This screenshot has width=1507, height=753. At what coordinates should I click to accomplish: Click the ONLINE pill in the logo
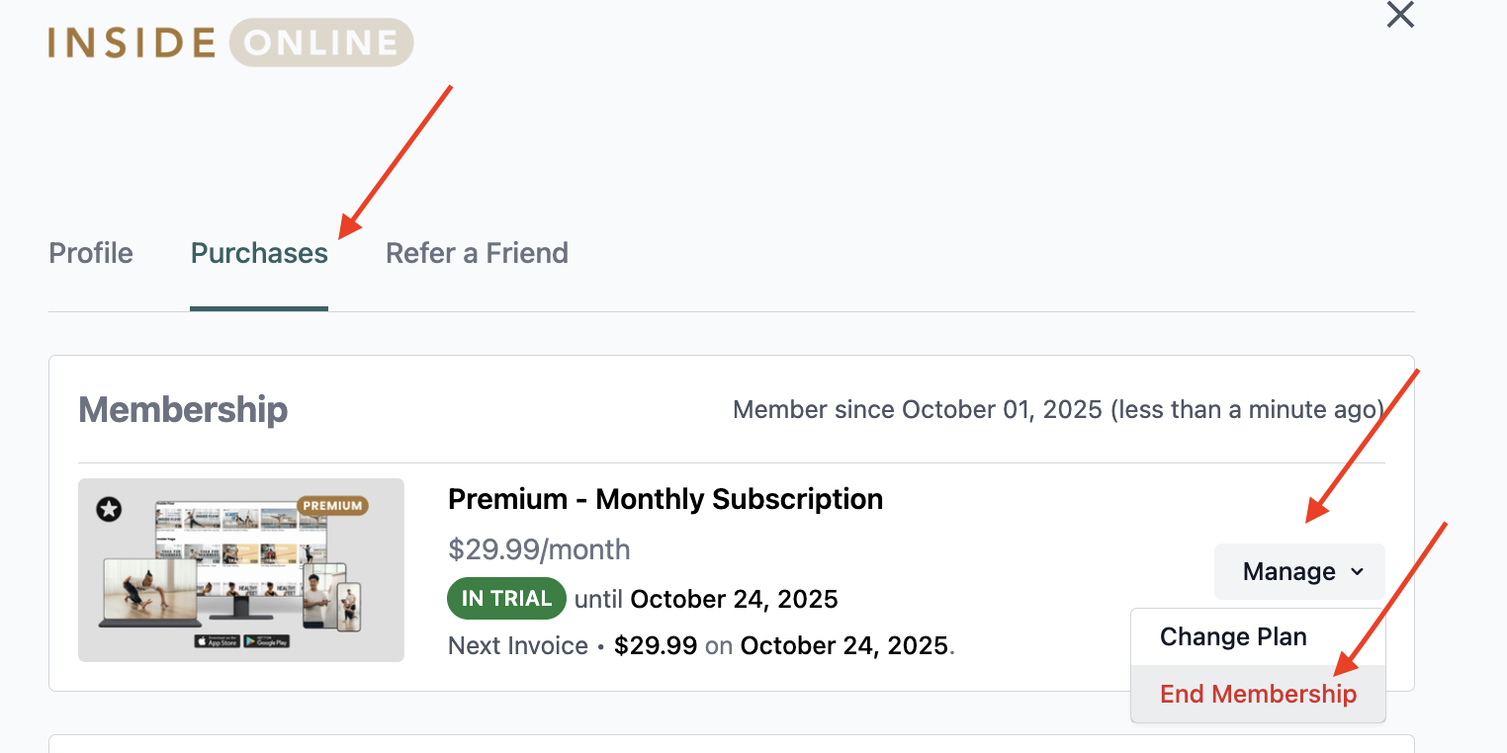(321, 42)
